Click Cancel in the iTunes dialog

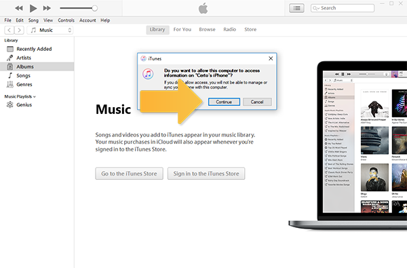(257, 102)
